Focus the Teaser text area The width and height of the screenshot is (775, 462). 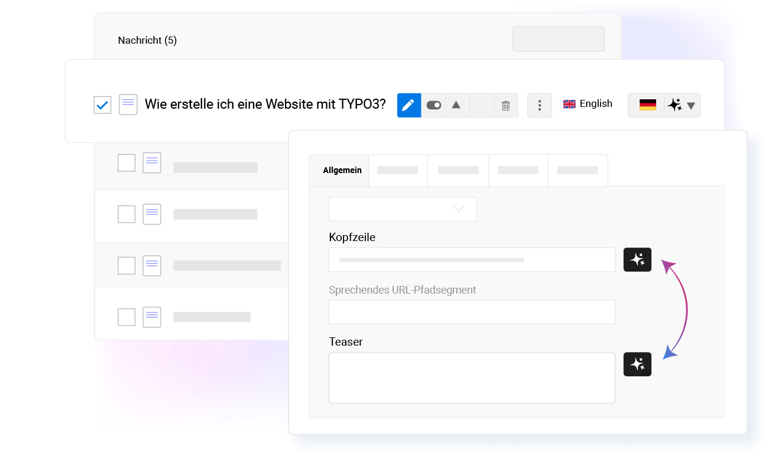point(472,378)
